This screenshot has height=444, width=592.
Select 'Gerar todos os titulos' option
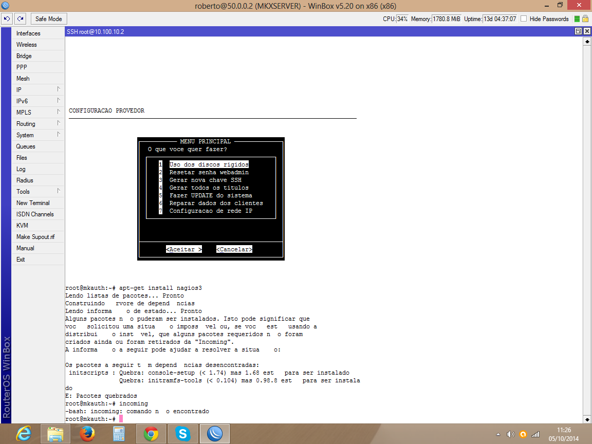point(209,188)
